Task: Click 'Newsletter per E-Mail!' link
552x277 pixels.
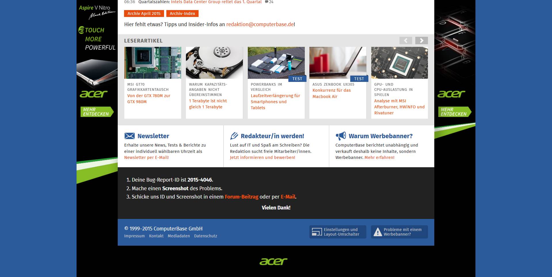Action: tap(146, 157)
